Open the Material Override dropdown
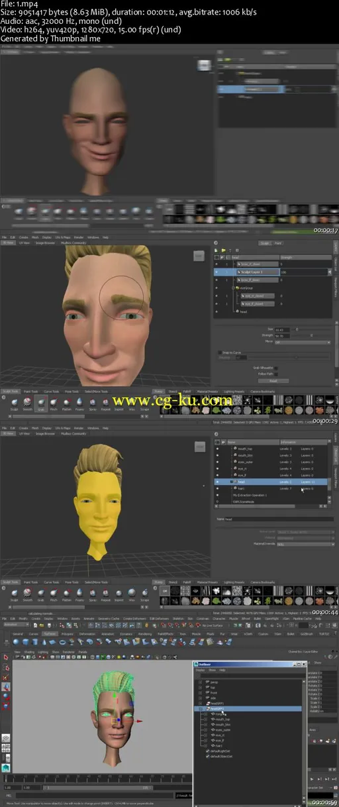 tap(305, 543)
